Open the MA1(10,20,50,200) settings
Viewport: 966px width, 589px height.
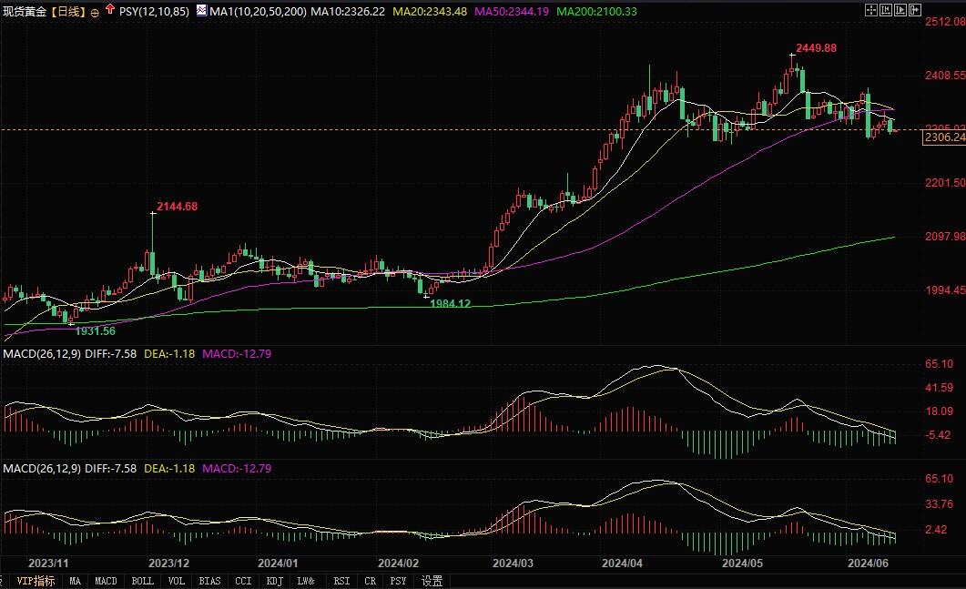pos(255,10)
